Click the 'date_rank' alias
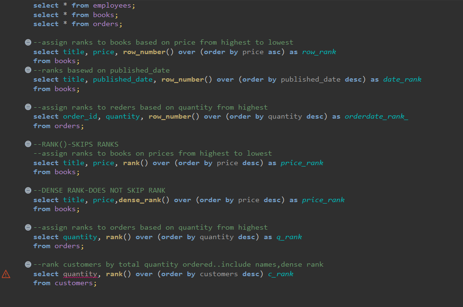Viewport: 463px width, 307px height. click(402, 80)
